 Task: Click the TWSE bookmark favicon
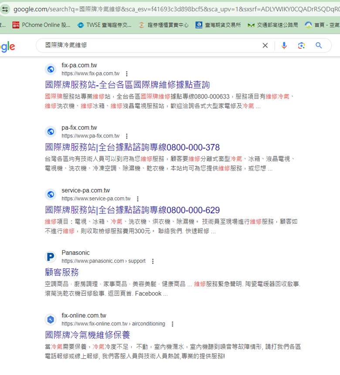[81, 25]
